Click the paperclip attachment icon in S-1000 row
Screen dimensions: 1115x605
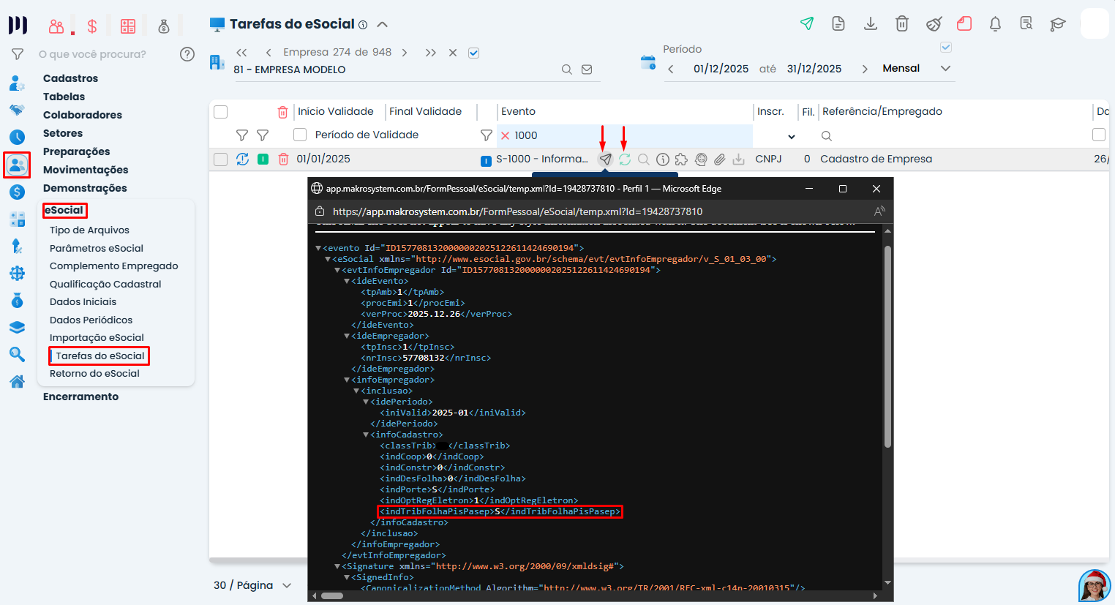719,159
